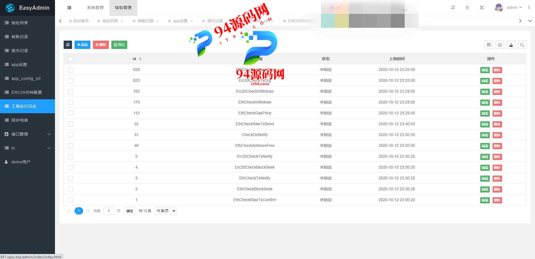This screenshot has height=259, width=535.
Task: Click the table refresh icon button
Action: 68,45
